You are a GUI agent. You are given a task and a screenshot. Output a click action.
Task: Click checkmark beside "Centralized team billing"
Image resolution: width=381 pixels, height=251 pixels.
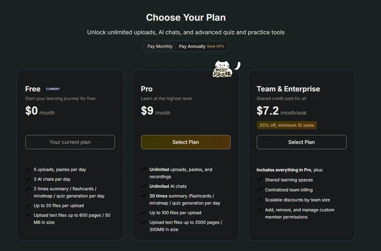click(260, 190)
